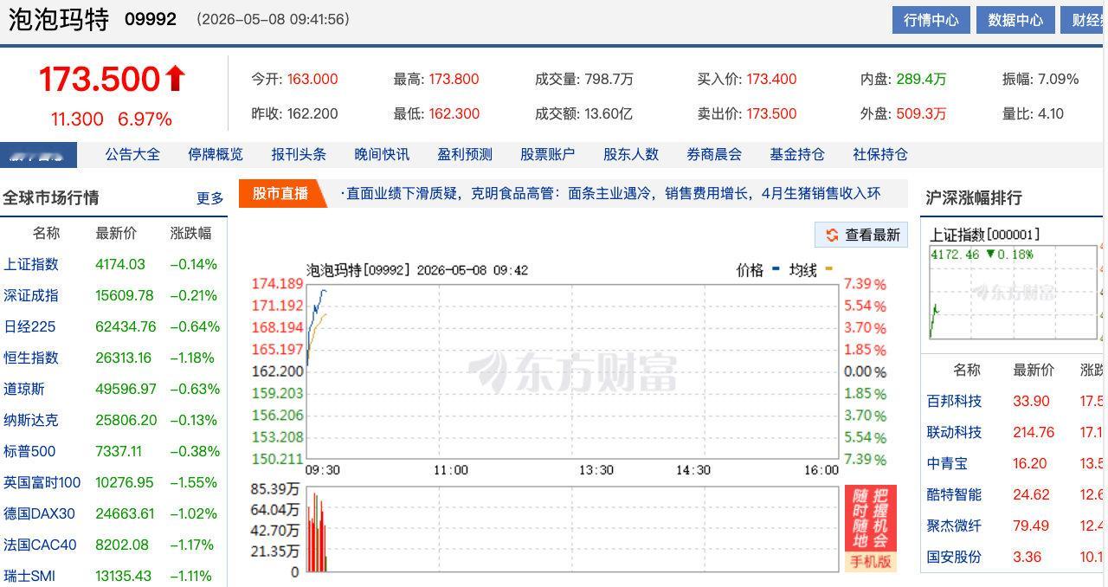Click the 最低 value 162.300
The width and height of the screenshot is (1108, 587).
454,113
